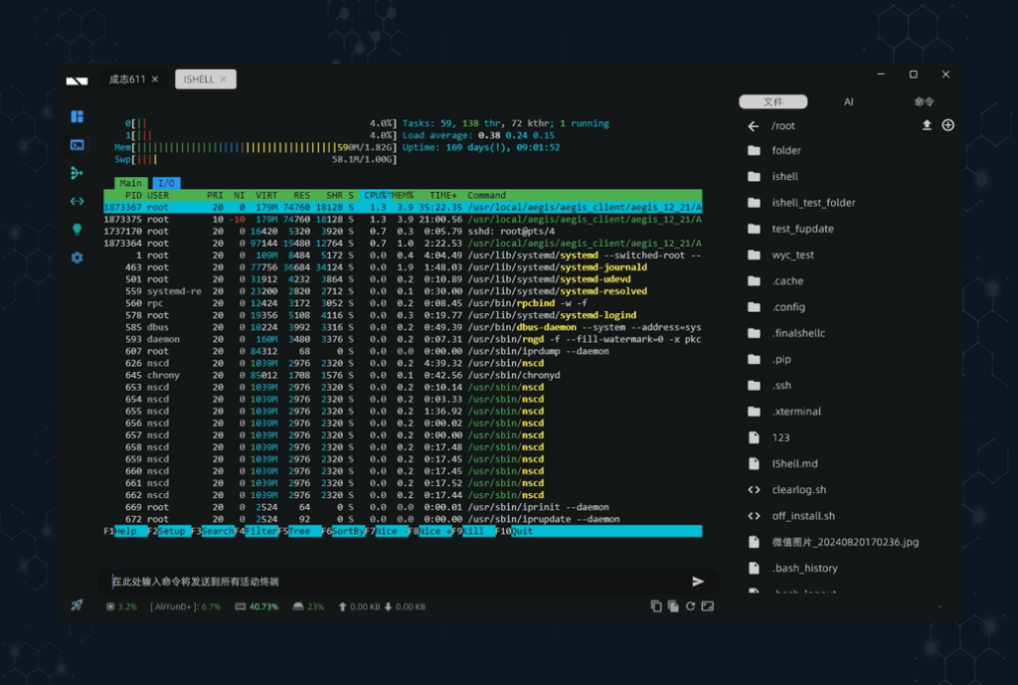Click the rocket icon at bottom left
This screenshot has height=685, width=1018.
(x=77, y=605)
